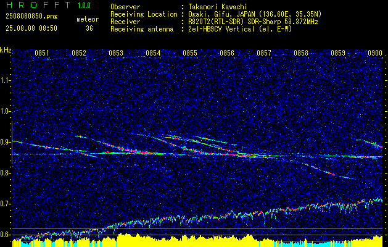Screen dimensions: 388x247
Task: Click the 1.1 kHz axis label
Action: [x=5, y=80]
